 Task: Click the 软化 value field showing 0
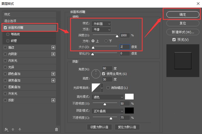125,53
